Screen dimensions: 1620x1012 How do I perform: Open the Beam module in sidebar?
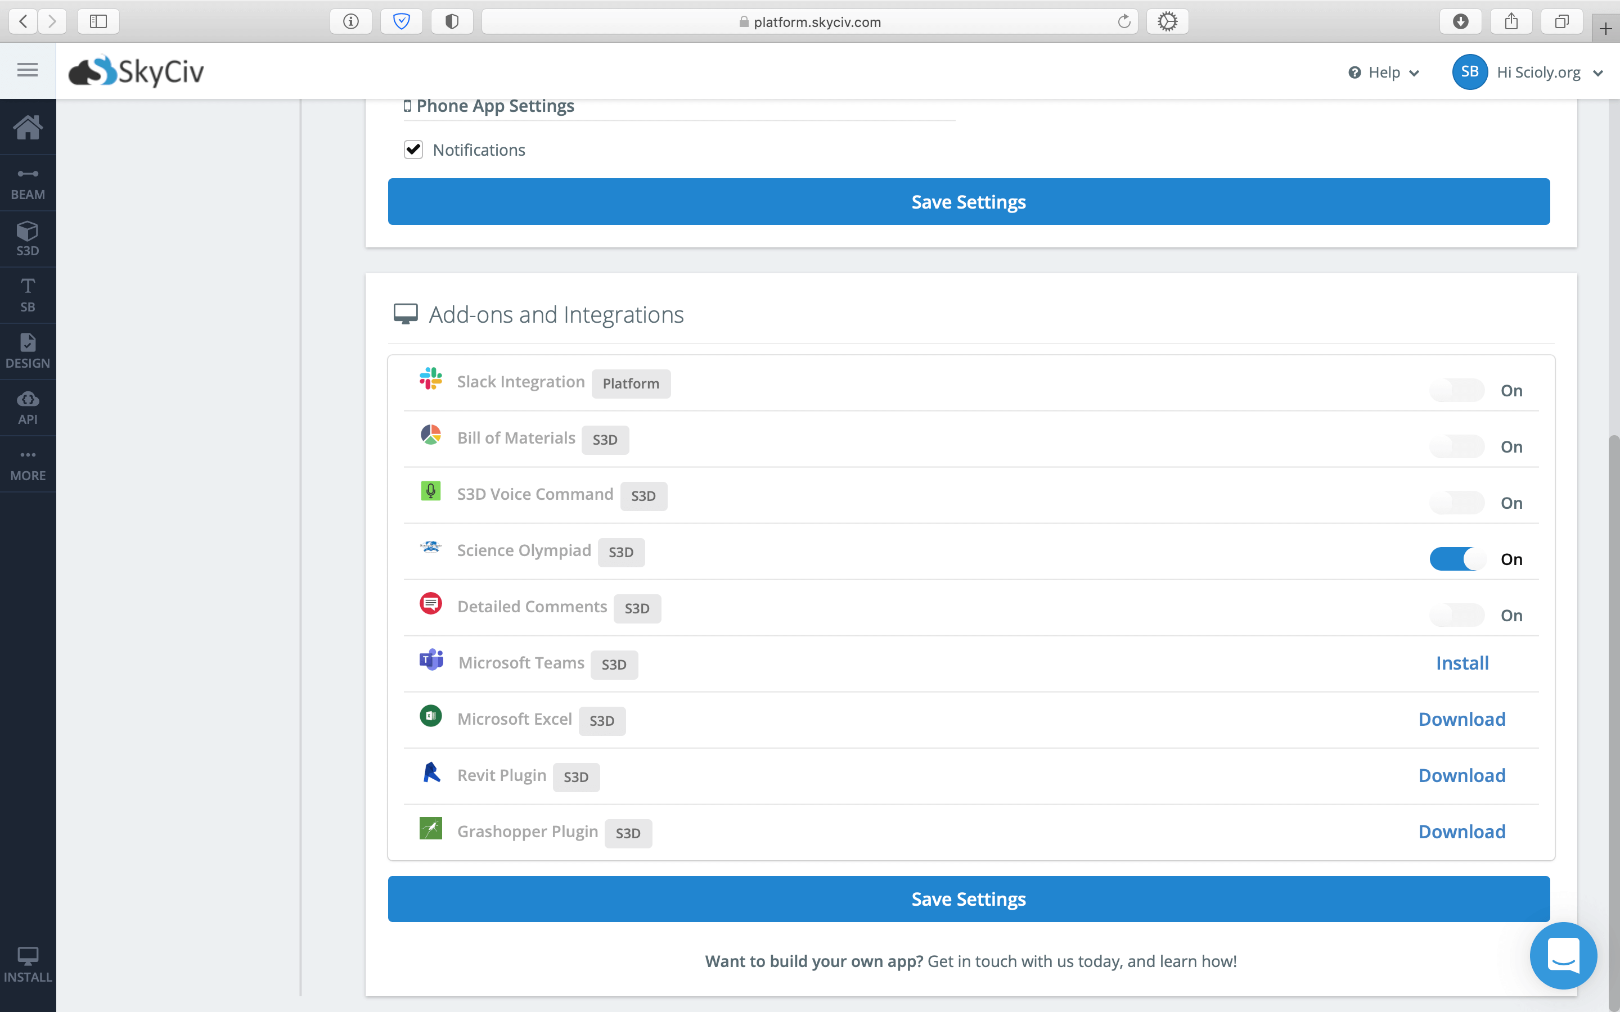pos(28,183)
